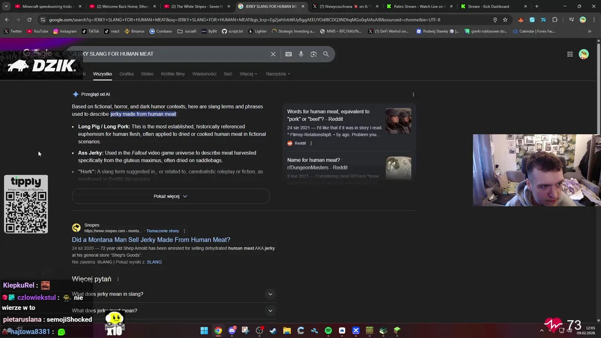Open the Instagram bookmark
Viewport: 601px width, 338px height.
[x=65, y=31]
